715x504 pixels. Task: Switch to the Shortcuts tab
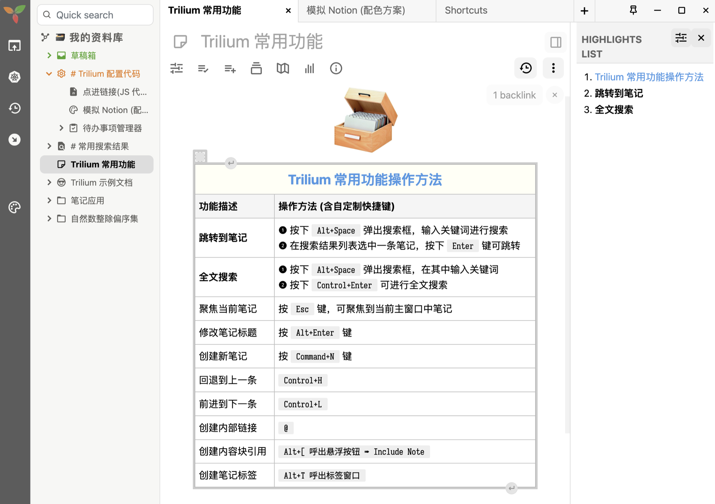466,10
